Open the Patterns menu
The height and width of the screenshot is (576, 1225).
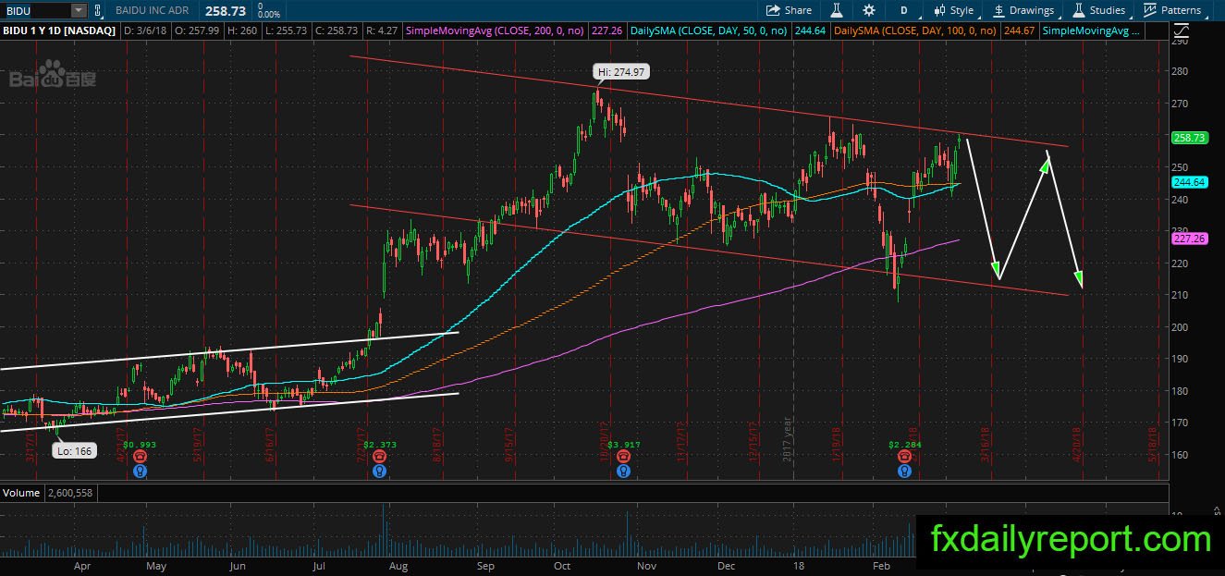(1172, 10)
